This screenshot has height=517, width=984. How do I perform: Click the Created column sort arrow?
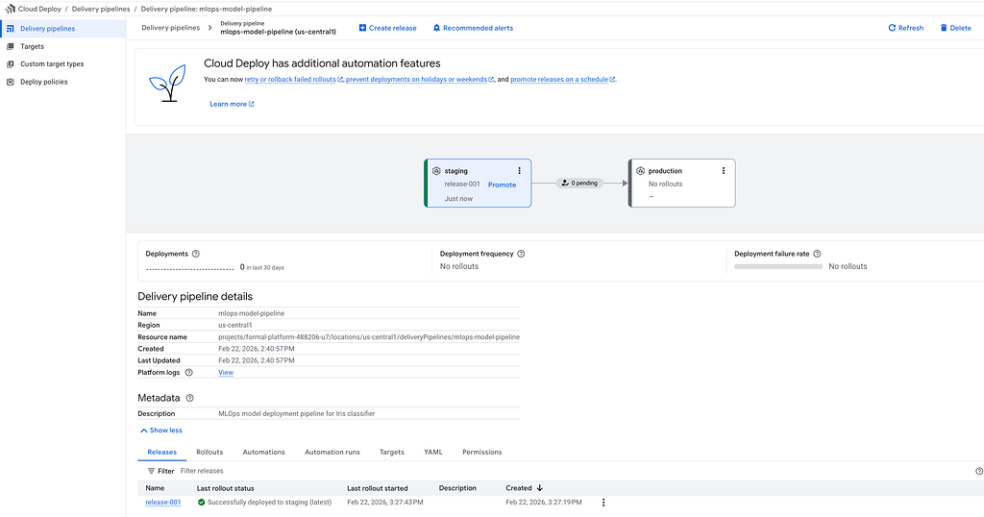pyautogui.click(x=540, y=487)
